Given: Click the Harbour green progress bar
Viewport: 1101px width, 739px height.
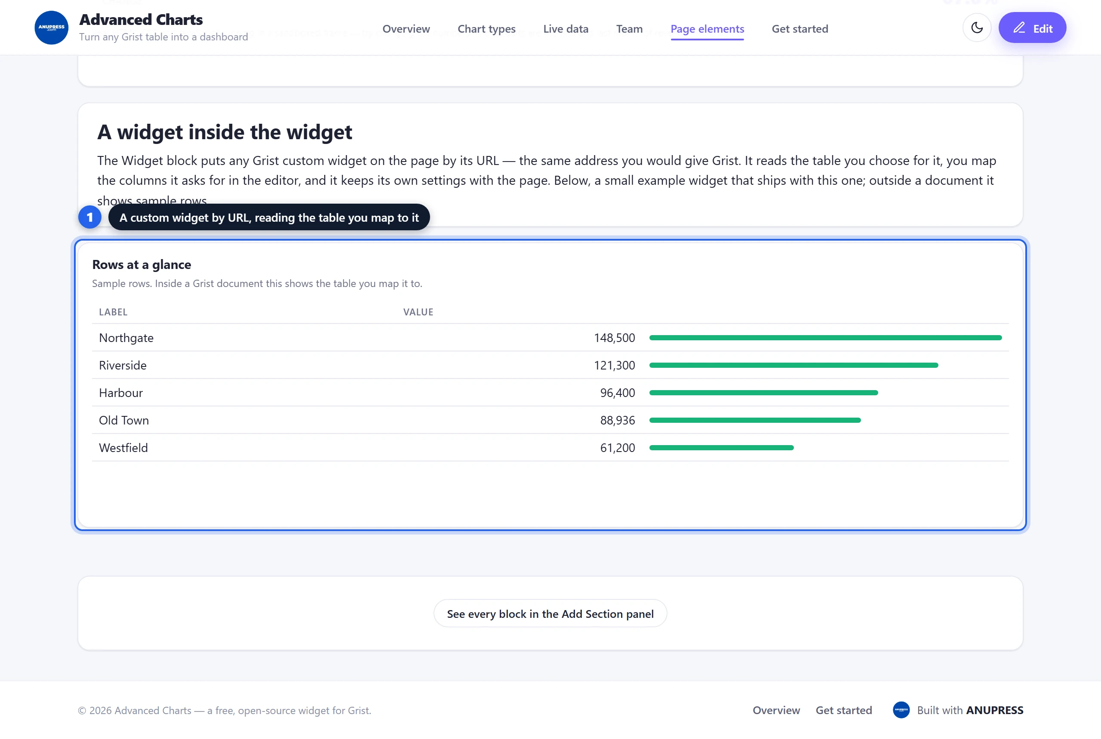Looking at the screenshot, I should point(763,393).
